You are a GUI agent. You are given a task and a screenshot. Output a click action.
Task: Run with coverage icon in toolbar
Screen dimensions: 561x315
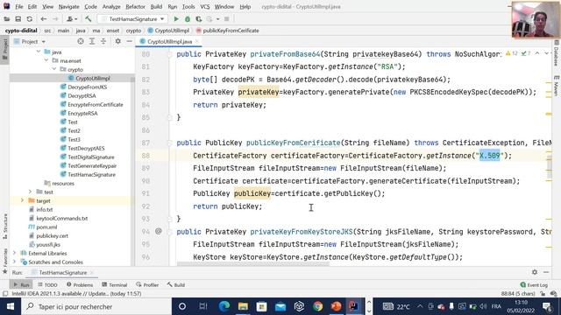click(198, 19)
